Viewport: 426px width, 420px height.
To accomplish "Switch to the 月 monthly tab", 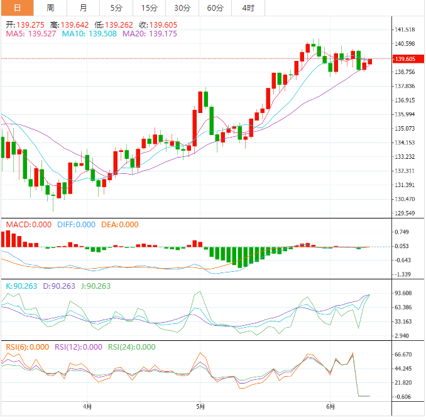I will click(x=83, y=8).
